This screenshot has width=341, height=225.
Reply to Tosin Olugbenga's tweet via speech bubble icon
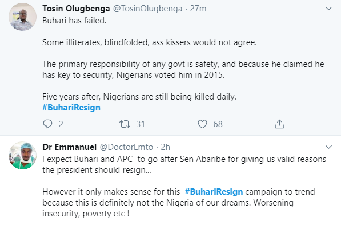[47, 124]
